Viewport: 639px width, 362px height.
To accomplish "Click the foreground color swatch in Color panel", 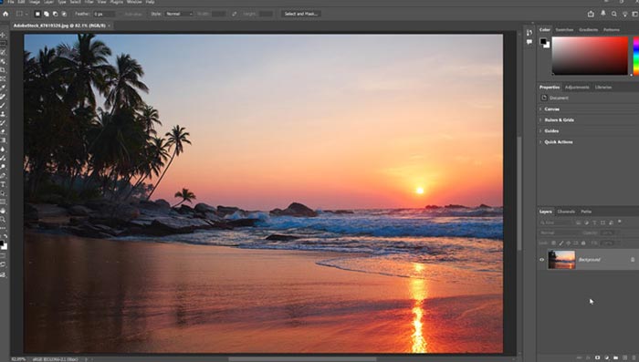I will (x=543, y=42).
